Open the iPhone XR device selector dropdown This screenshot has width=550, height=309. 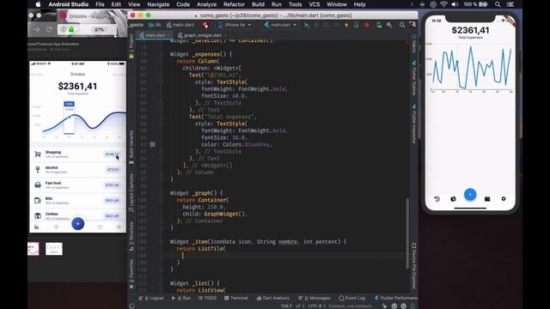pos(235,25)
